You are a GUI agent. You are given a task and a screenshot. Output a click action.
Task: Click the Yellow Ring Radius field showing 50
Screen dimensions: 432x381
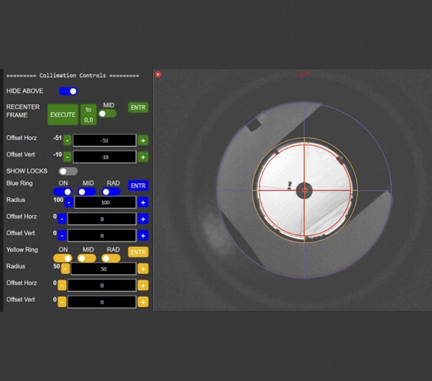[104, 269]
